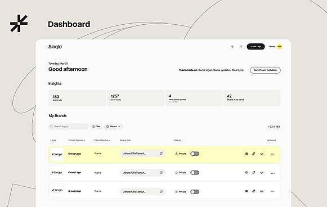This screenshot has width=327, height=207.
Task: Click the share link field in highlighted row
Action: coord(142,154)
